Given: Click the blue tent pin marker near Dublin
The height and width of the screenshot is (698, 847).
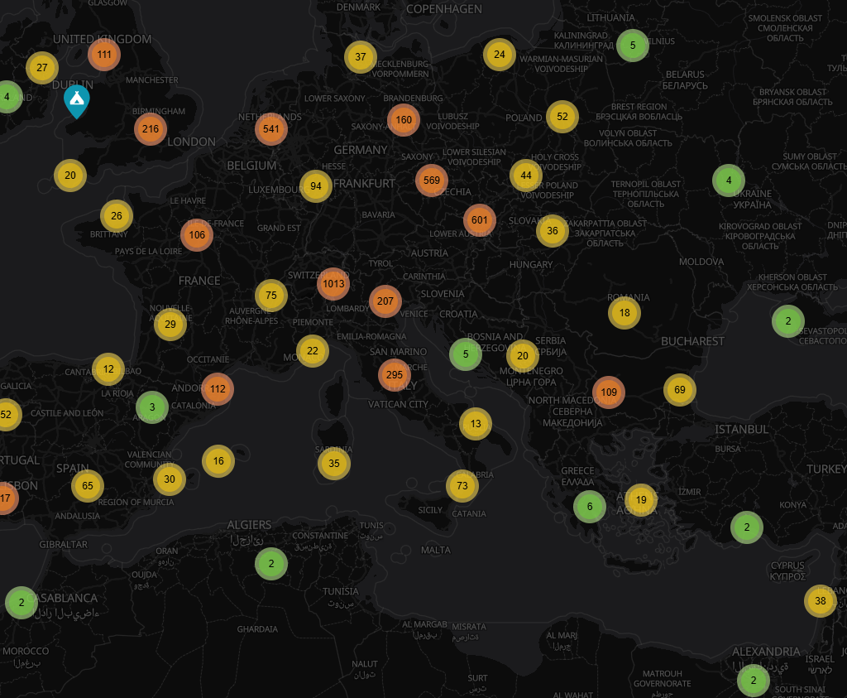Looking at the screenshot, I should (x=77, y=99).
